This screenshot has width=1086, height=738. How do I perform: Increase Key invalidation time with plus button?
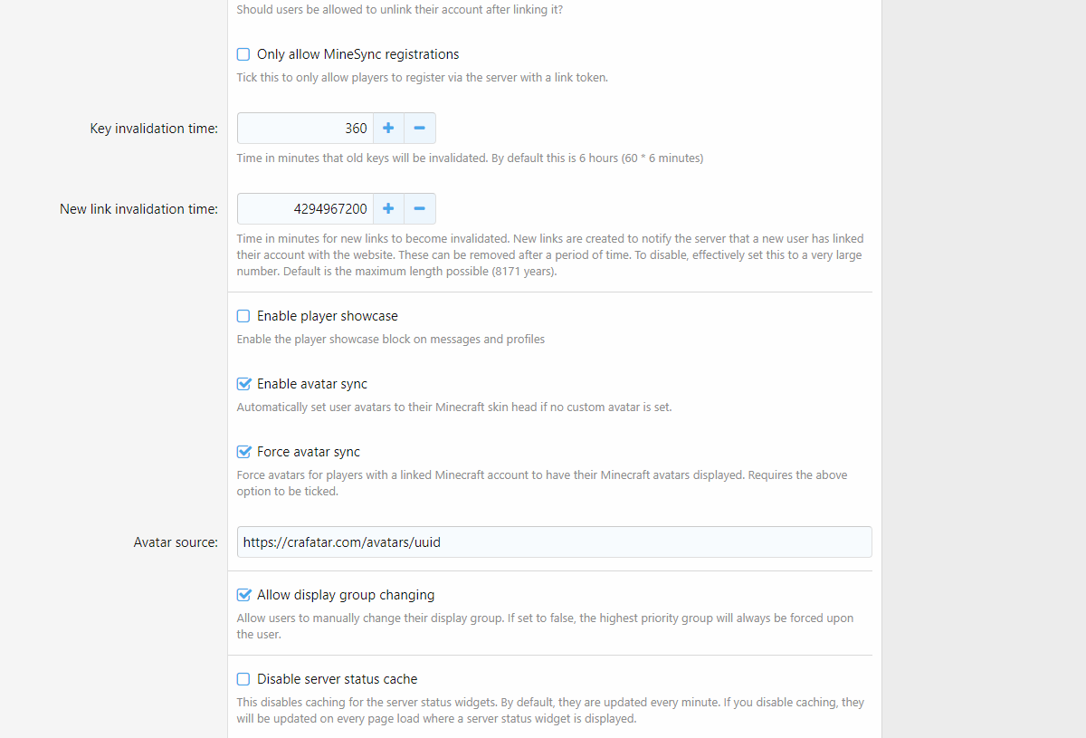[x=388, y=129]
